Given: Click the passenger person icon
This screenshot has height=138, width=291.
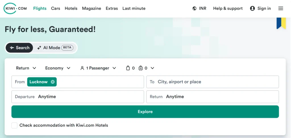Looking at the screenshot, I should point(82,68).
